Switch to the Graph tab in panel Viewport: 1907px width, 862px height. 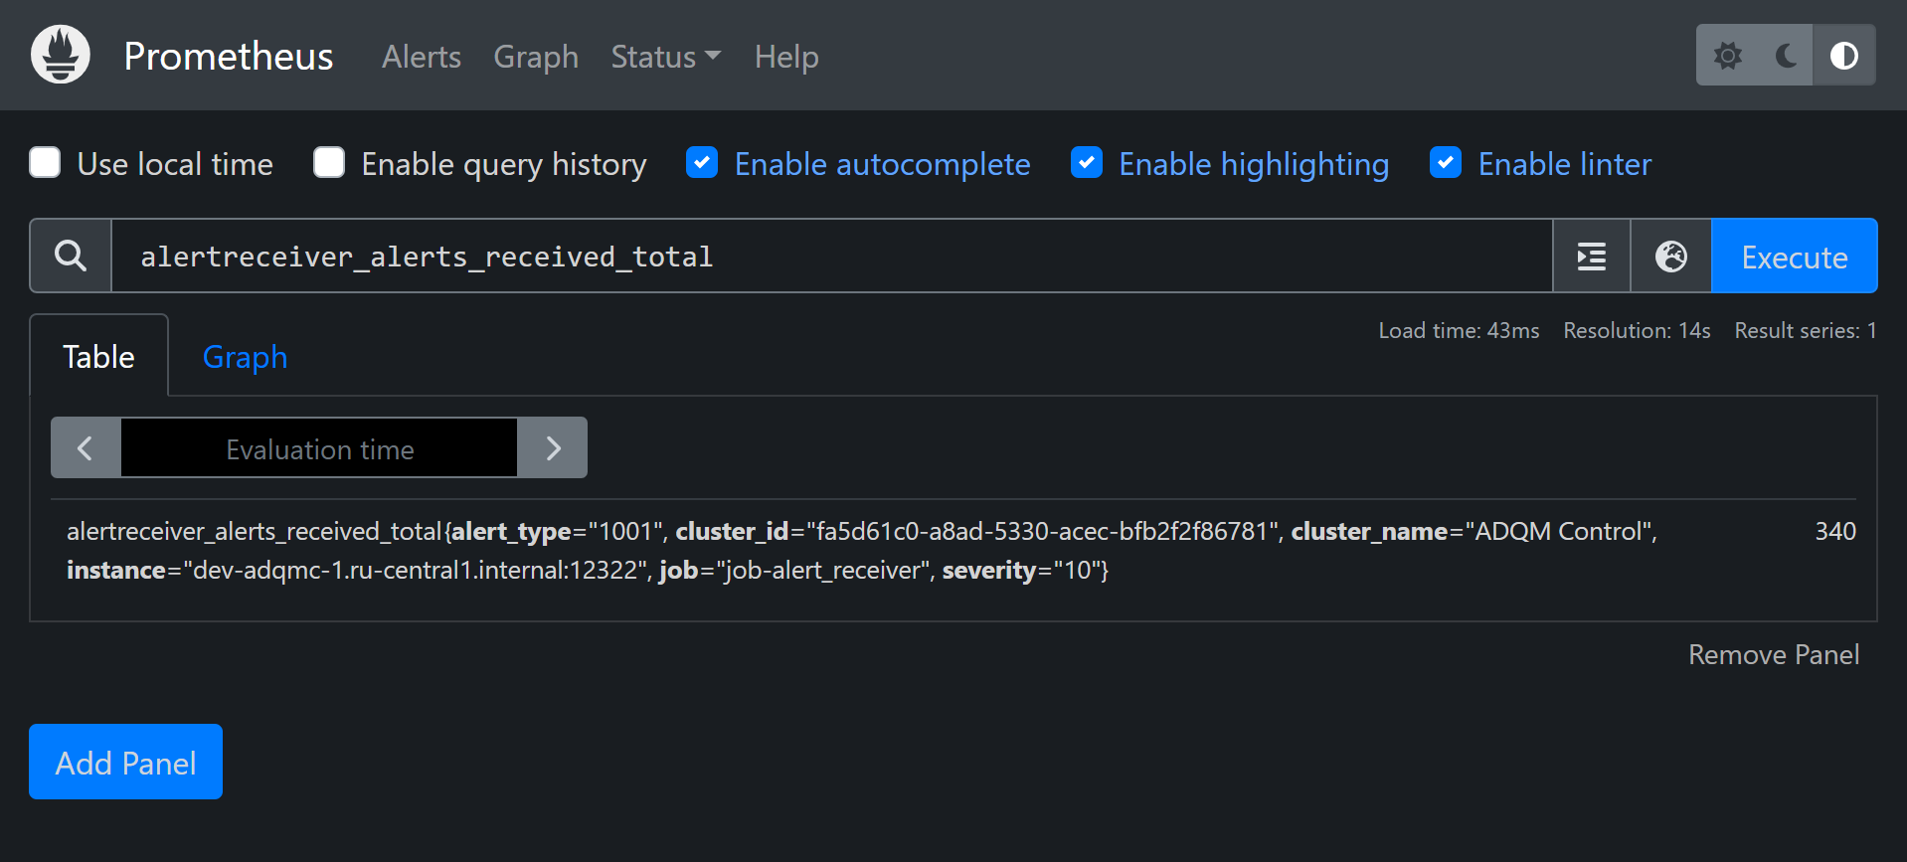tap(245, 357)
